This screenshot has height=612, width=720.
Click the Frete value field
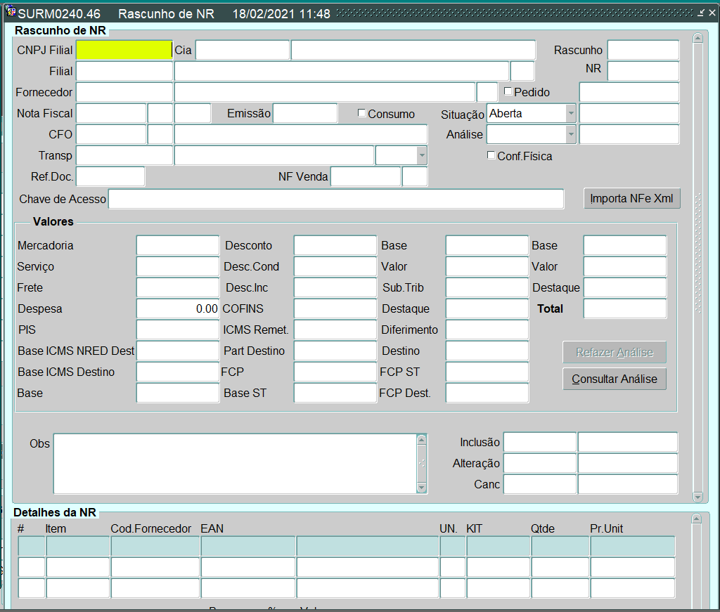point(178,287)
